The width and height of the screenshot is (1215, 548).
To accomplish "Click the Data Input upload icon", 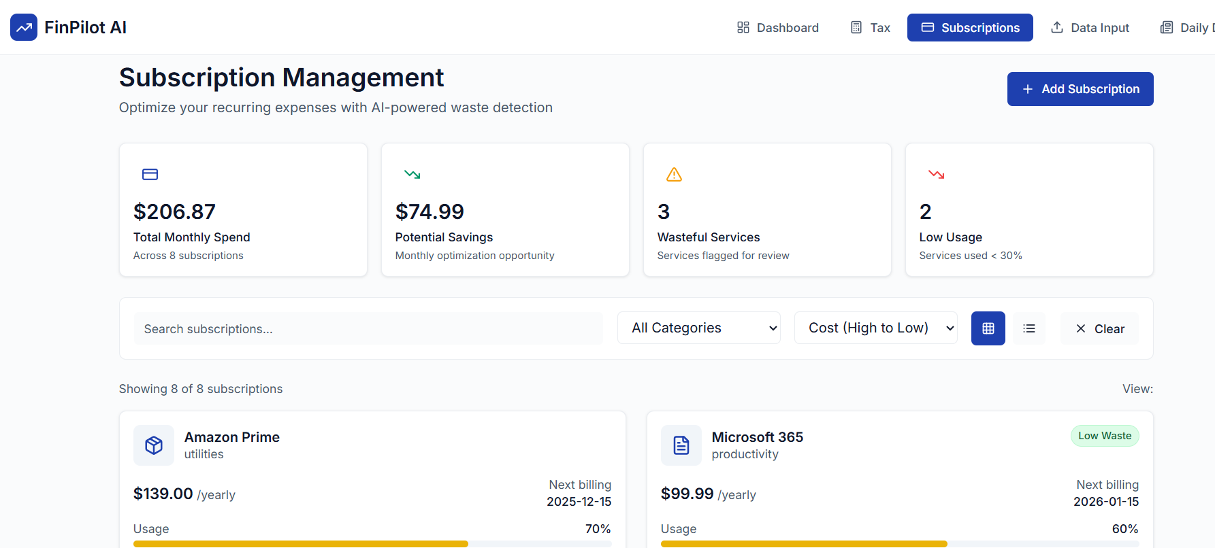I will click(x=1056, y=27).
